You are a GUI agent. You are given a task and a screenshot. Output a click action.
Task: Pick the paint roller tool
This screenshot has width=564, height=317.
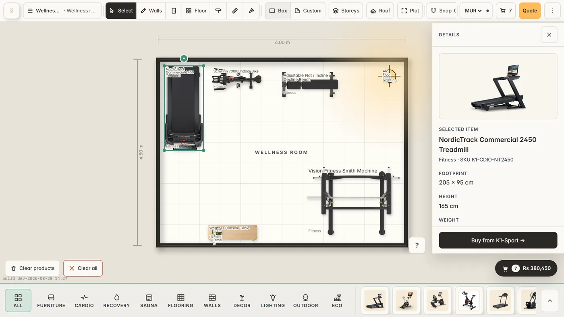(218, 11)
